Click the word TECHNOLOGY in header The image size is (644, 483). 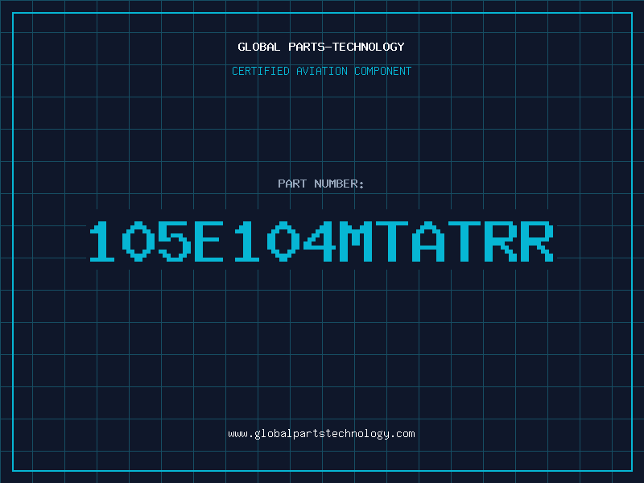click(x=369, y=47)
